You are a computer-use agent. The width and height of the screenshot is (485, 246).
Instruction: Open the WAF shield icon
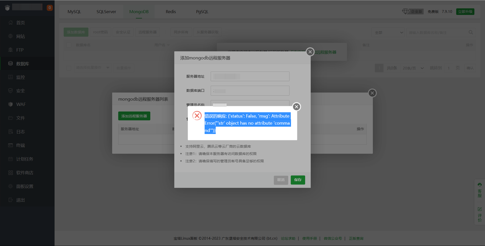(10, 104)
